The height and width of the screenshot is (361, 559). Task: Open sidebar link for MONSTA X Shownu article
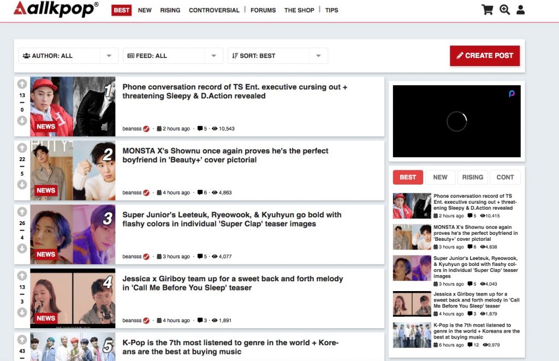click(475, 233)
